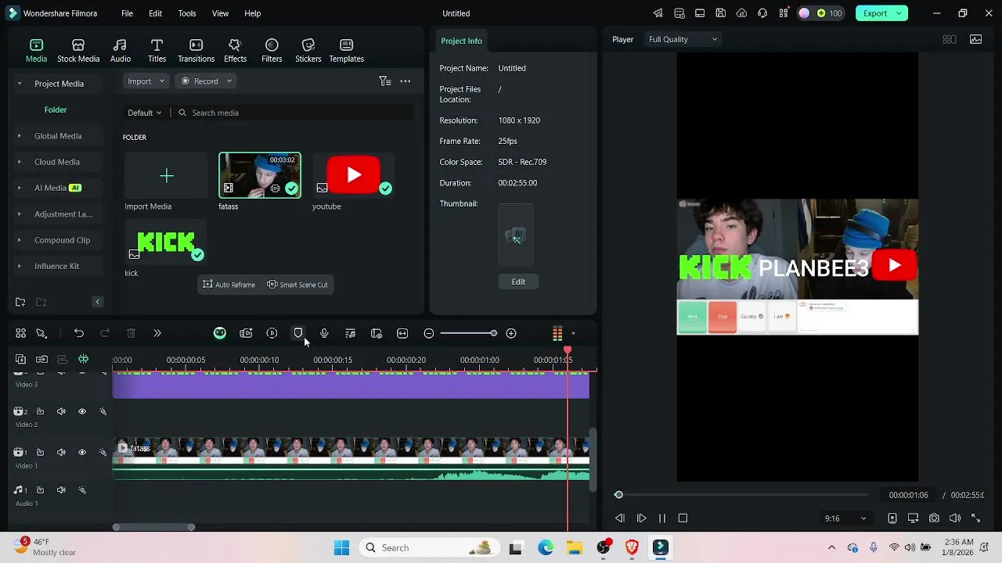1002x563 pixels.
Task: Open the media panel three-dot options
Action: 405,81
